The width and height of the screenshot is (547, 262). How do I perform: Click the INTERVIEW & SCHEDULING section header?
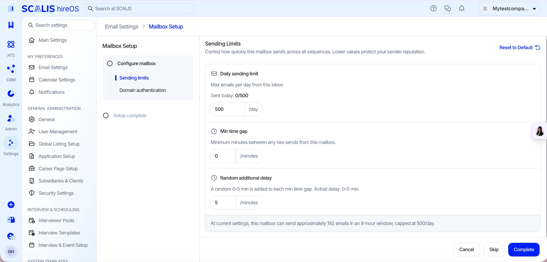pos(54,210)
